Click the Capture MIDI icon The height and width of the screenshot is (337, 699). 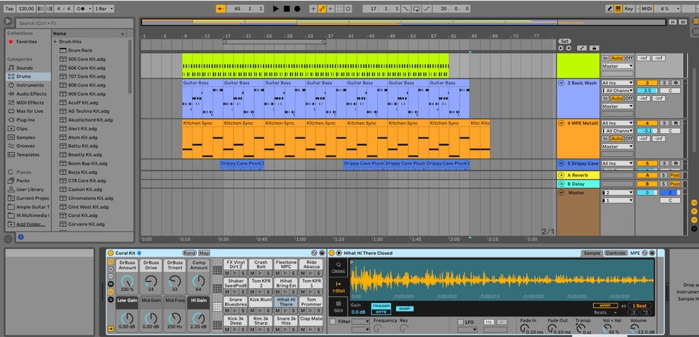(340, 9)
